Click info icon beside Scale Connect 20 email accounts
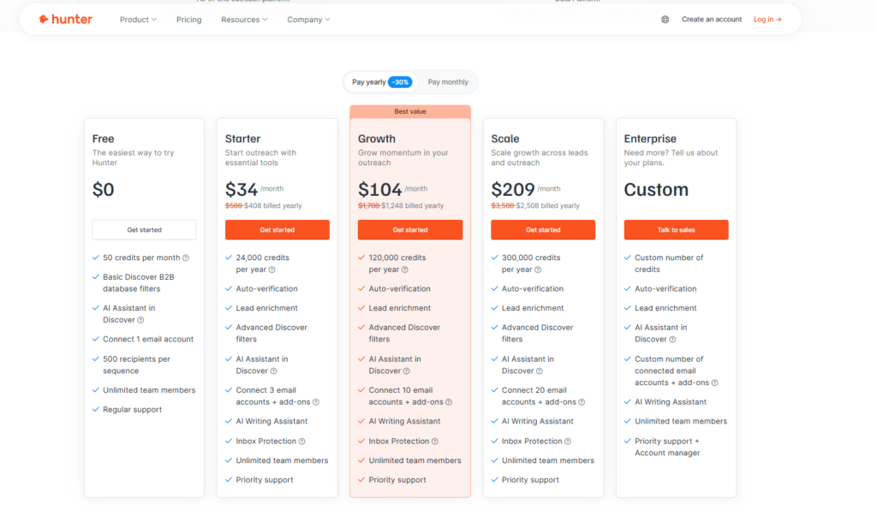The height and width of the screenshot is (510, 877). pos(582,402)
